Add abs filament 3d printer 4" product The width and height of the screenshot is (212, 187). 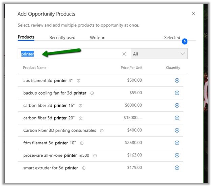[x=177, y=80]
